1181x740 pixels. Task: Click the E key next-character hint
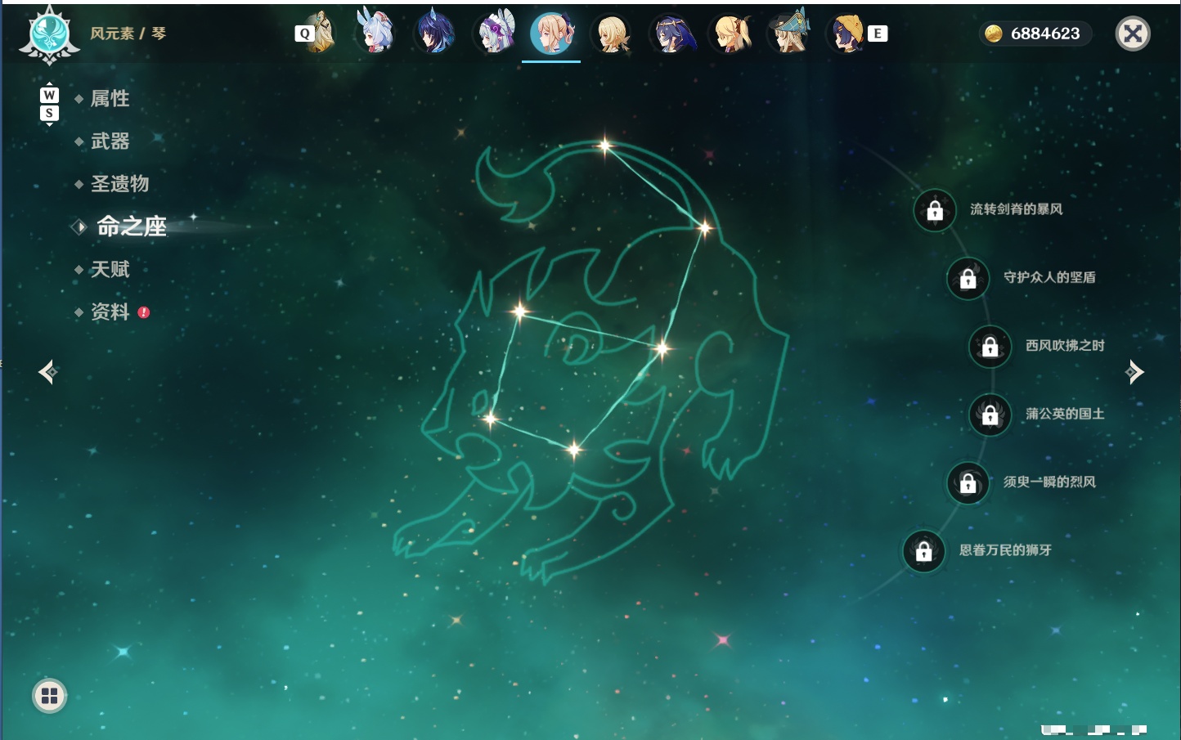coord(878,34)
